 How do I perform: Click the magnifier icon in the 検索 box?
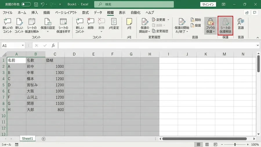tap(100, 4)
